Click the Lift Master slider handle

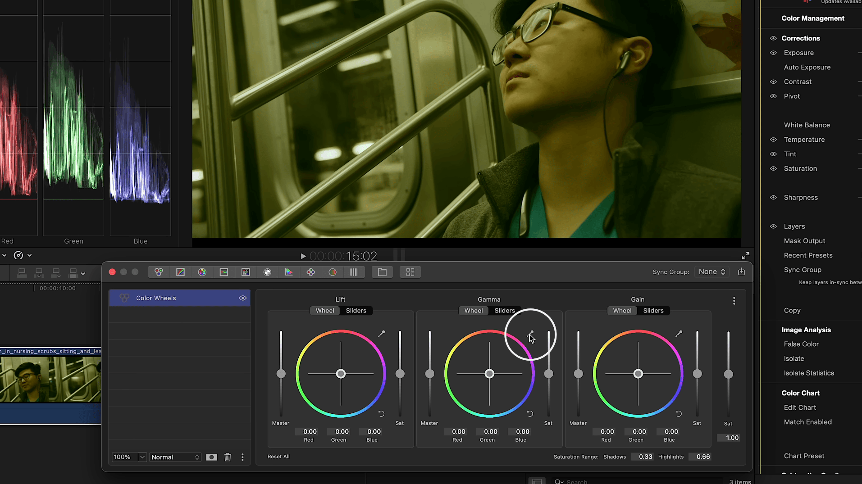281,374
